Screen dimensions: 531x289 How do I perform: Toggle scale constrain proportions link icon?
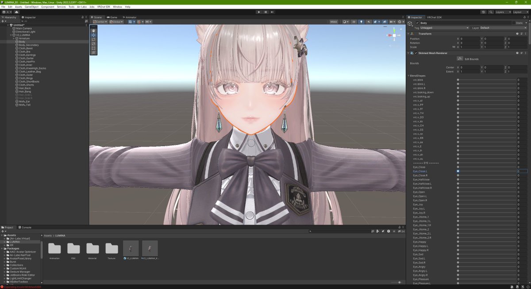point(454,47)
